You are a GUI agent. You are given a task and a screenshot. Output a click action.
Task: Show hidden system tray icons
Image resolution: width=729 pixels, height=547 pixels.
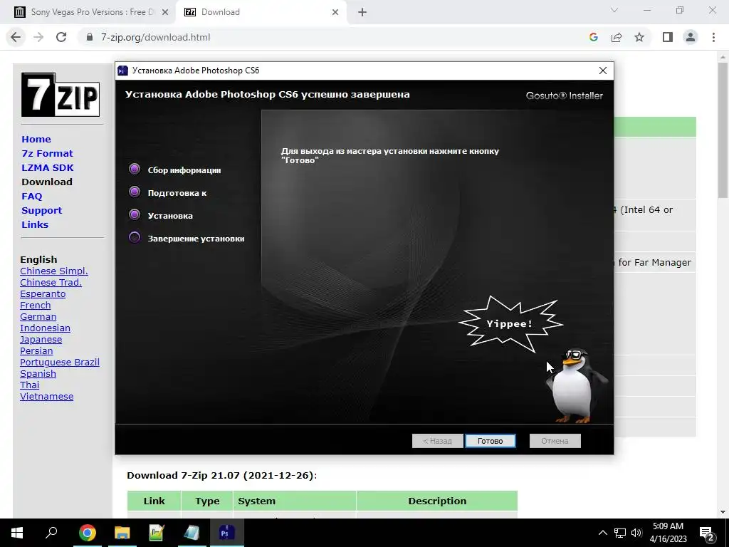click(602, 533)
